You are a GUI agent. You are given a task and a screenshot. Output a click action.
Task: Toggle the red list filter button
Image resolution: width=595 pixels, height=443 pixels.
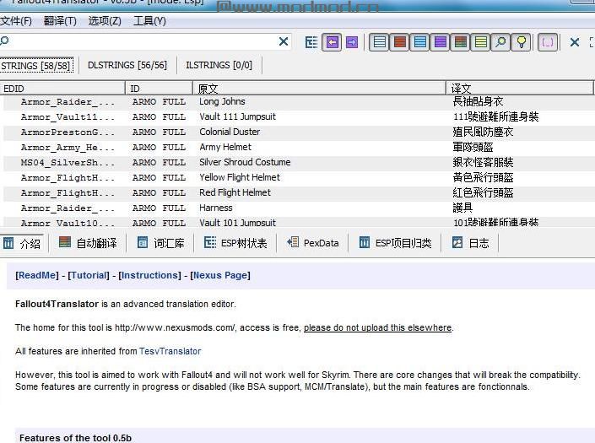click(399, 42)
